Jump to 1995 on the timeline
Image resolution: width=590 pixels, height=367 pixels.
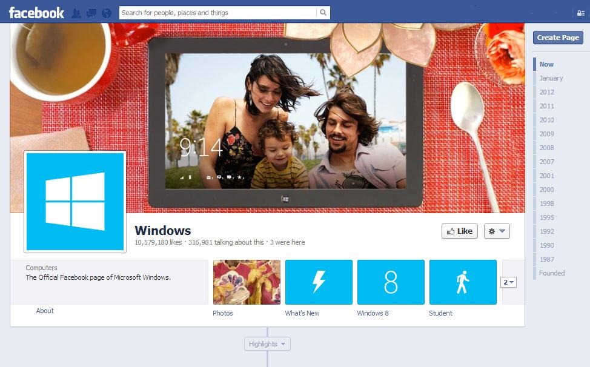(x=547, y=217)
